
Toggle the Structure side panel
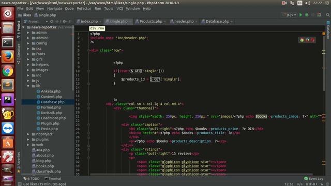coord(19,54)
